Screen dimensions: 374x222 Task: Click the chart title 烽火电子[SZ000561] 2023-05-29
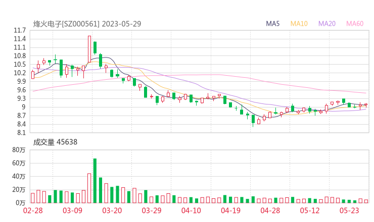(87, 24)
